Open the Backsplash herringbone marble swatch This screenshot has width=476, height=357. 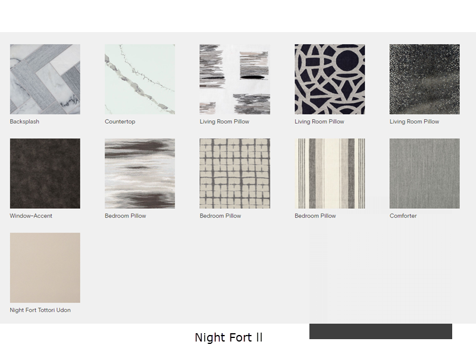[x=45, y=79]
